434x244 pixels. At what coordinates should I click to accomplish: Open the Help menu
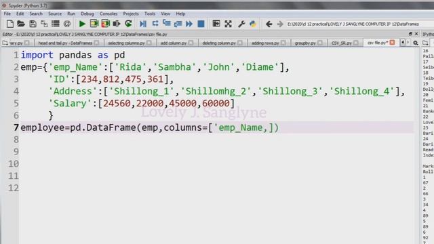[180, 14]
